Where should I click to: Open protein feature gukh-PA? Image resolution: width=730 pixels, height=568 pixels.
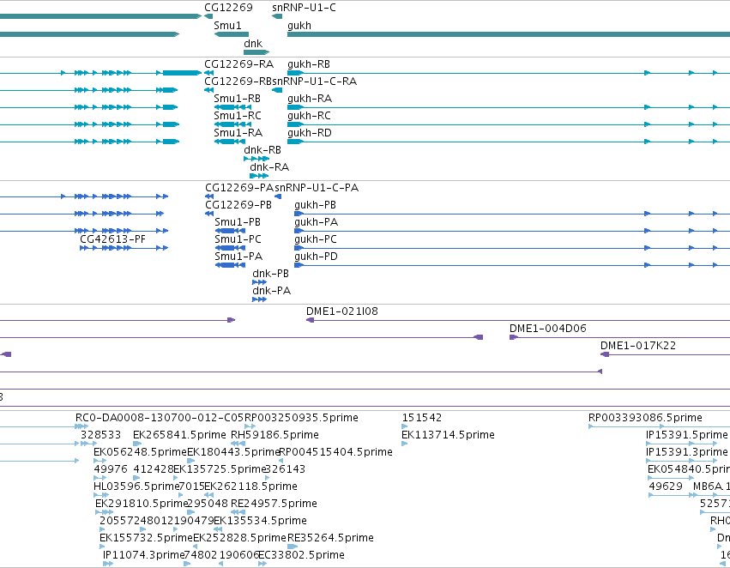coord(317,222)
